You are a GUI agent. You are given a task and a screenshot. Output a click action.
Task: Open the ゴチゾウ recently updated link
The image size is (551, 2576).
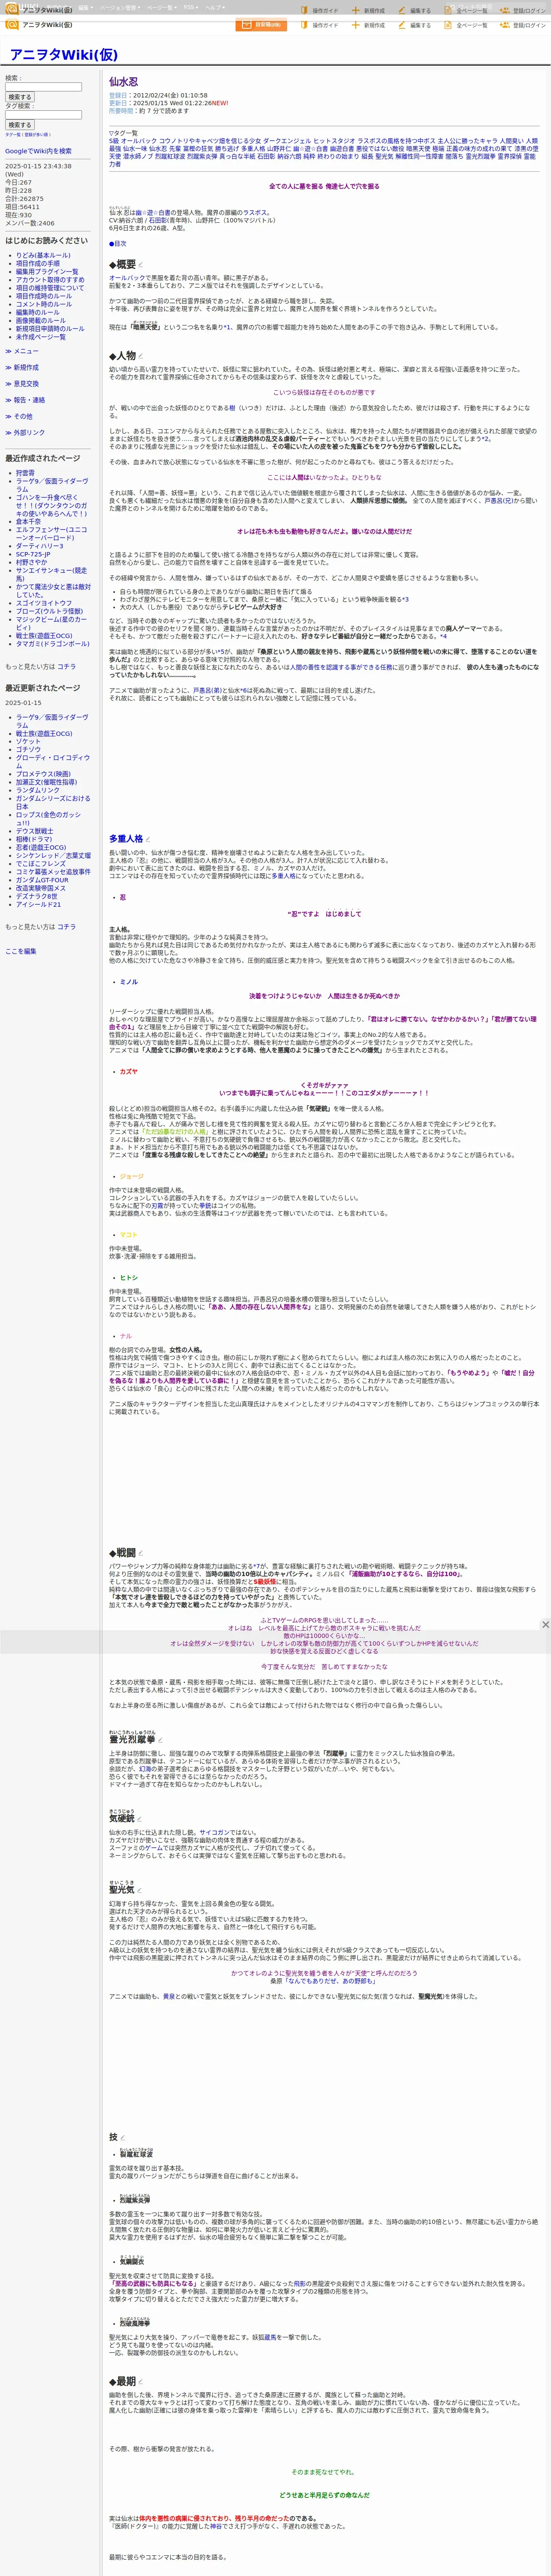click(28, 749)
